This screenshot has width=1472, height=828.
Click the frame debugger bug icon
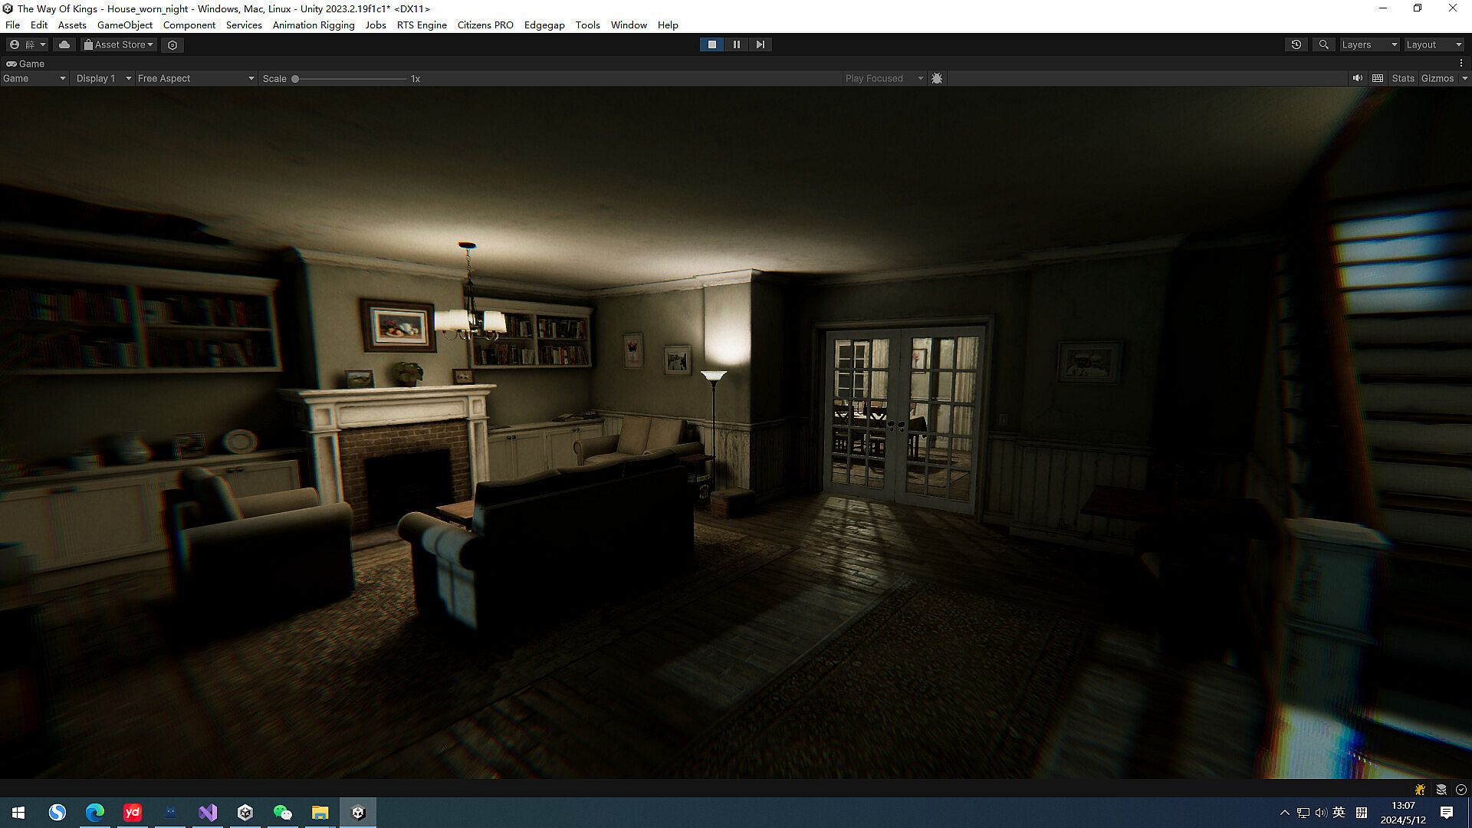936,78
